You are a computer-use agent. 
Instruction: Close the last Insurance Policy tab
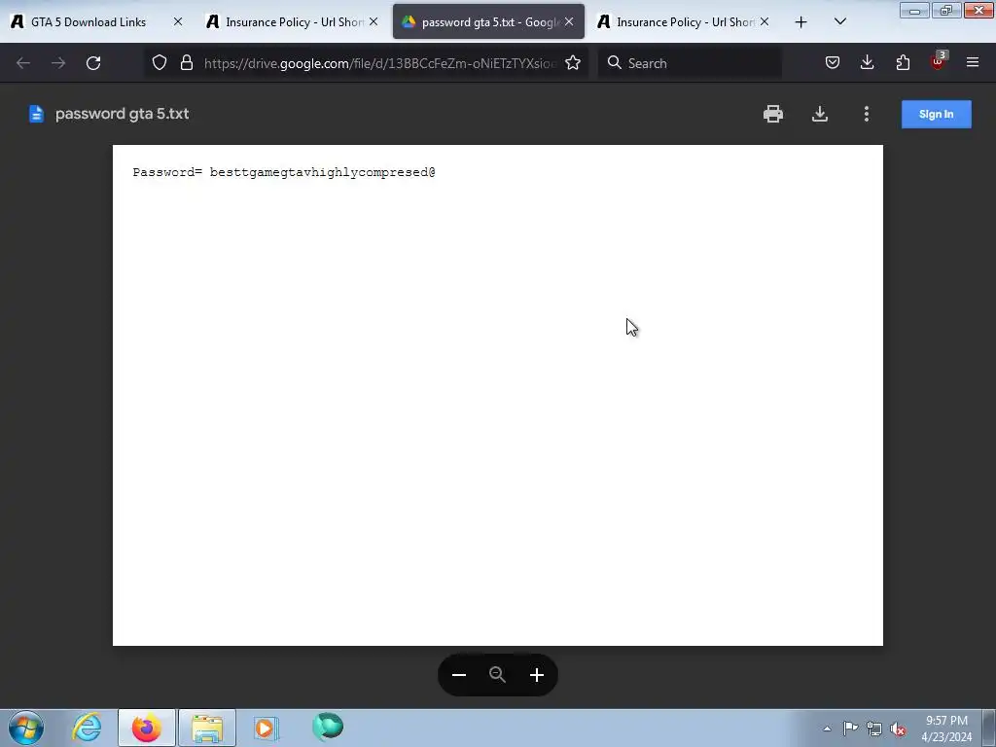pyautogui.click(x=765, y=21)
